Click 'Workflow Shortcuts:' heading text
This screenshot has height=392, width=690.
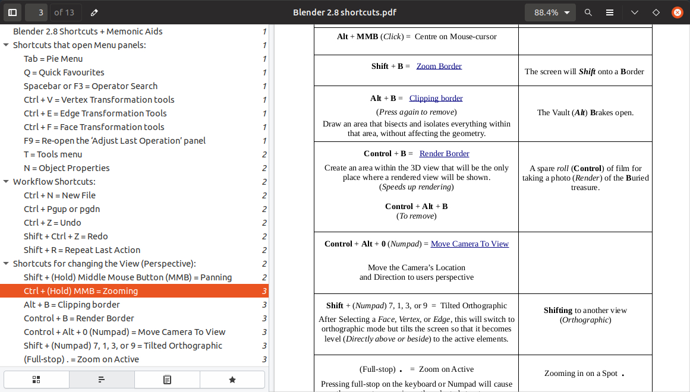pyautogui.click(x=54, y=181)
